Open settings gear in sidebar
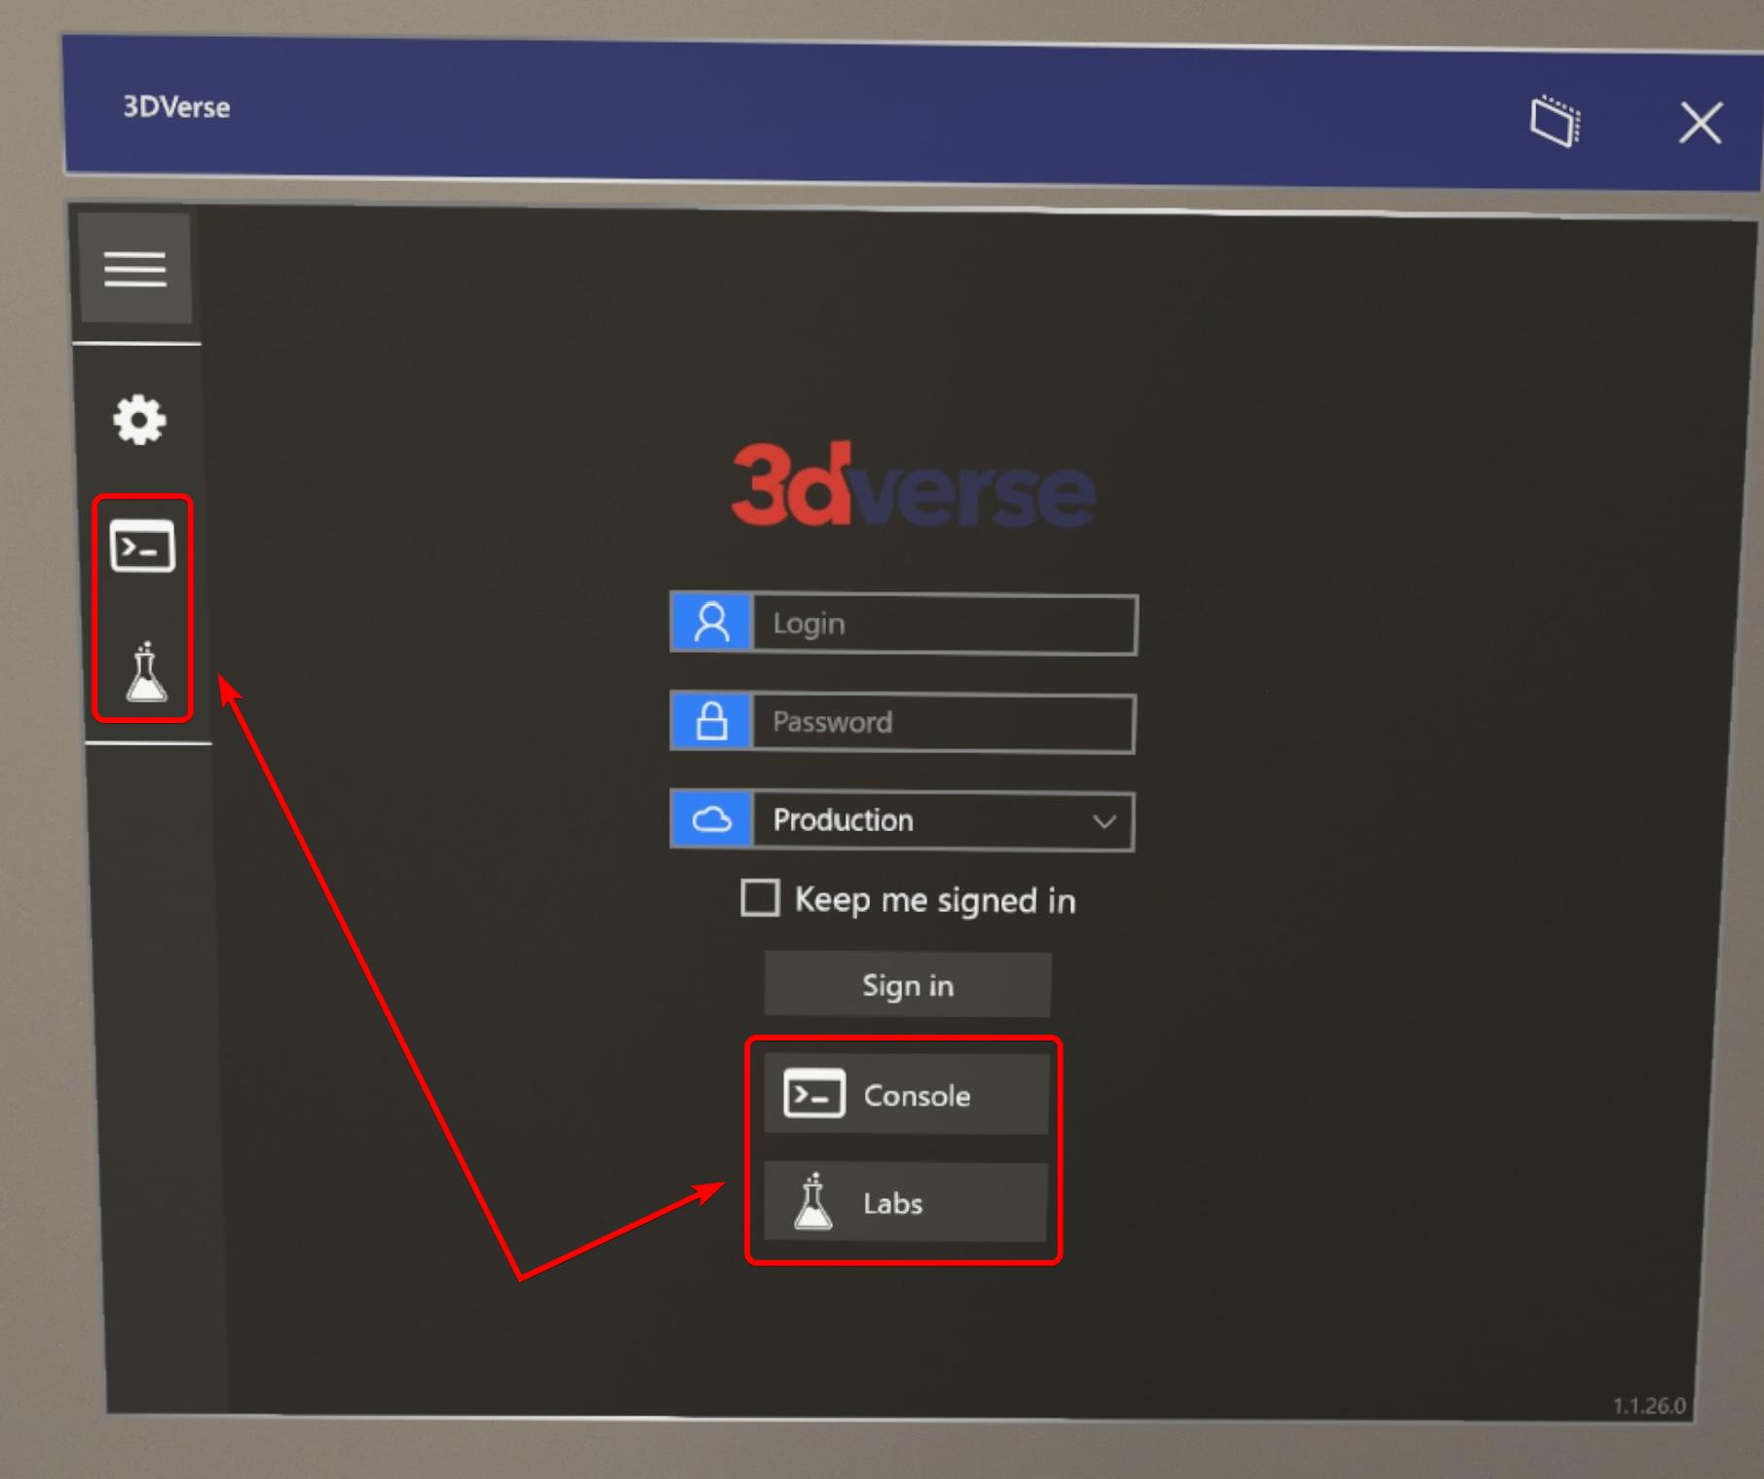The image size is (1764, 1479). [x=139, y=420]
